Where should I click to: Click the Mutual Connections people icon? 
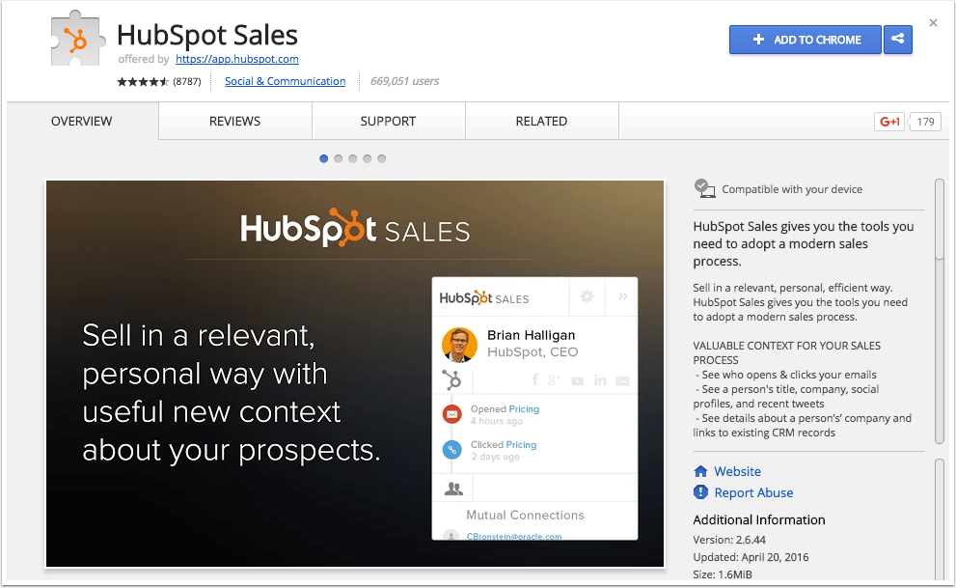(453, 490)
